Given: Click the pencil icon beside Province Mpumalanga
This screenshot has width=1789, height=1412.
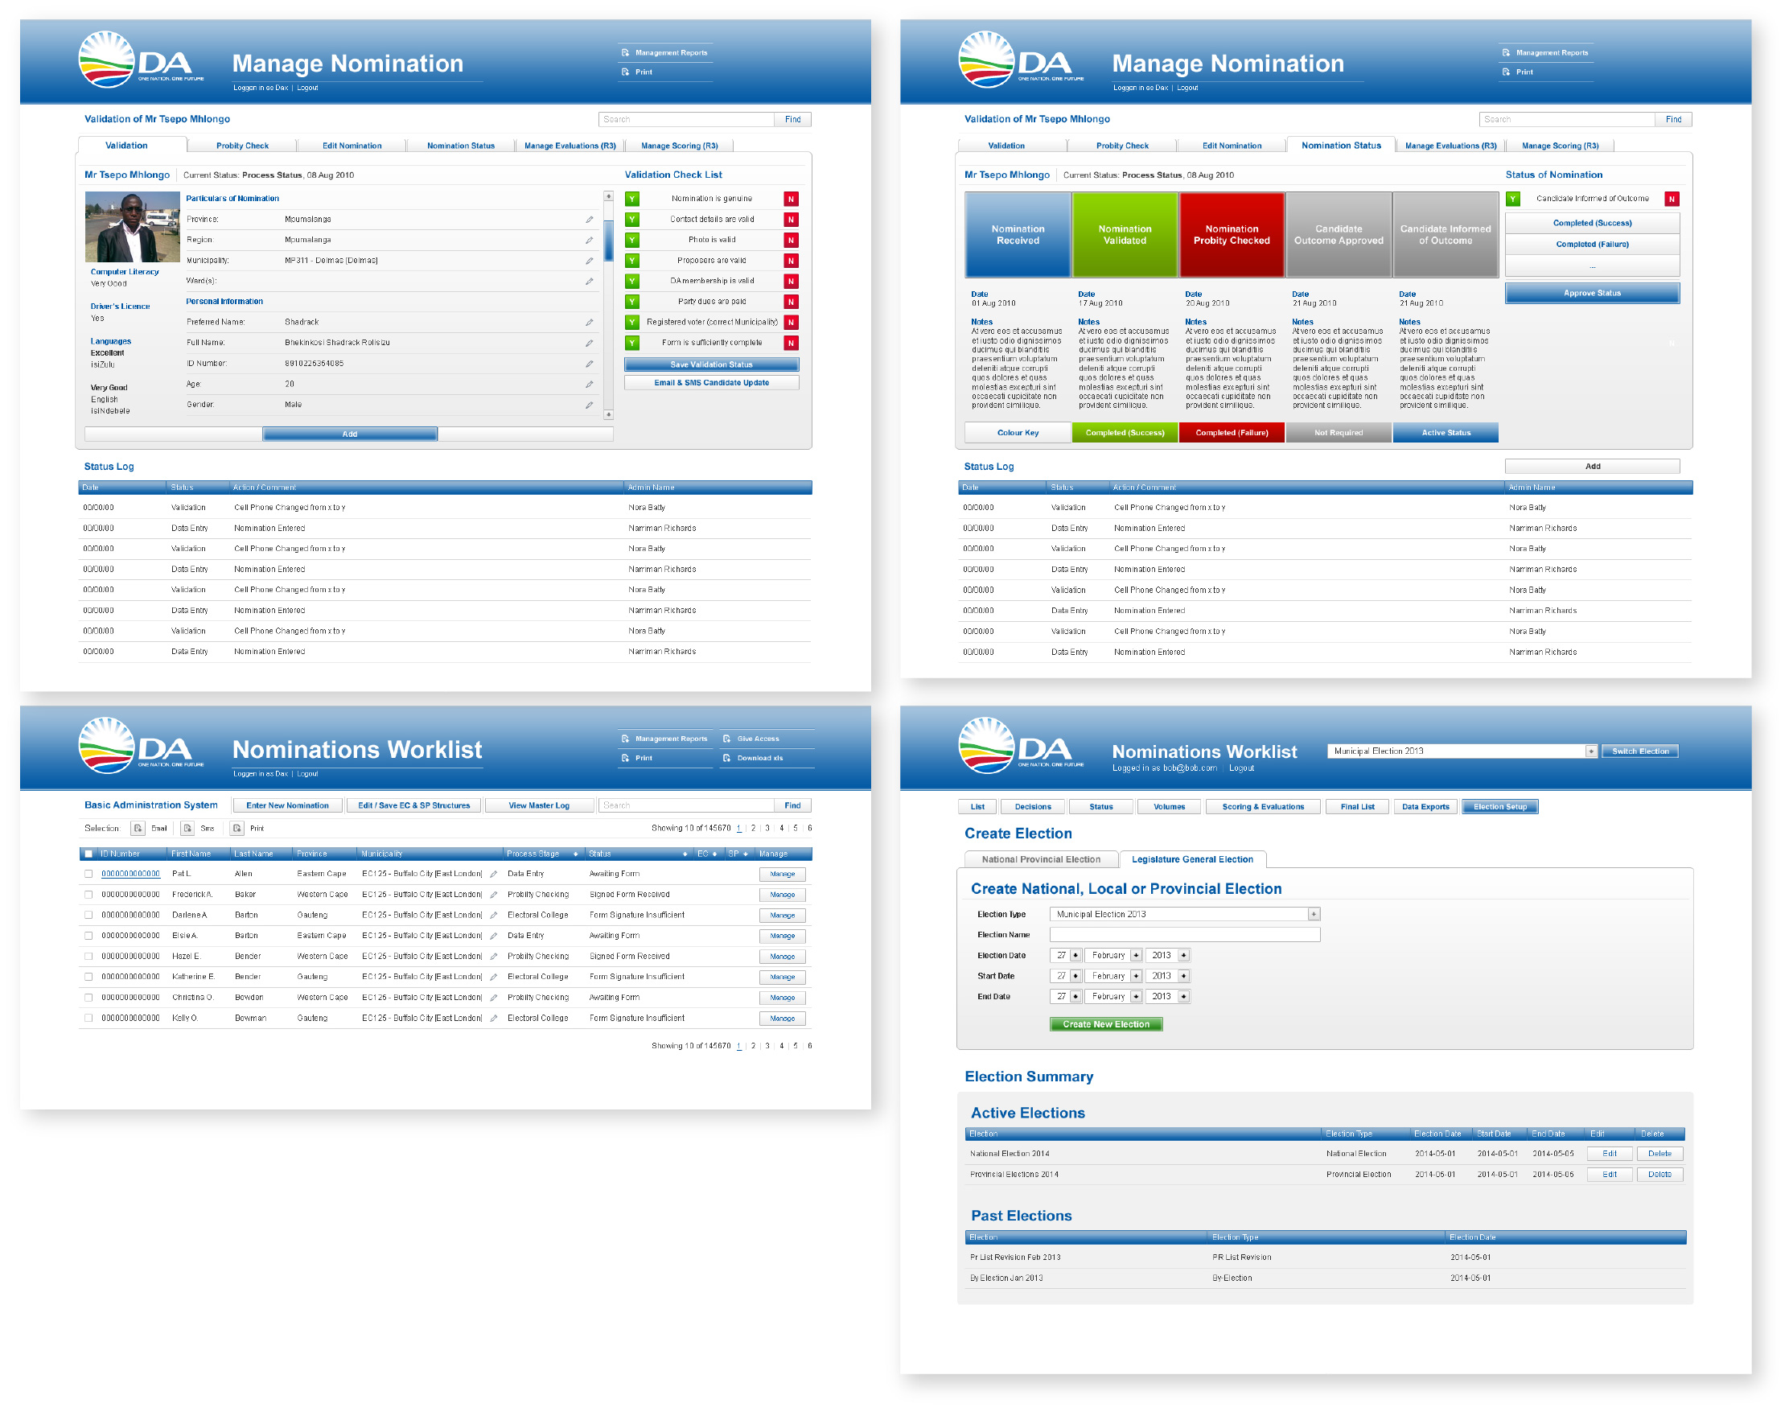Looking at the screenshot, I should tap(589, 220).
